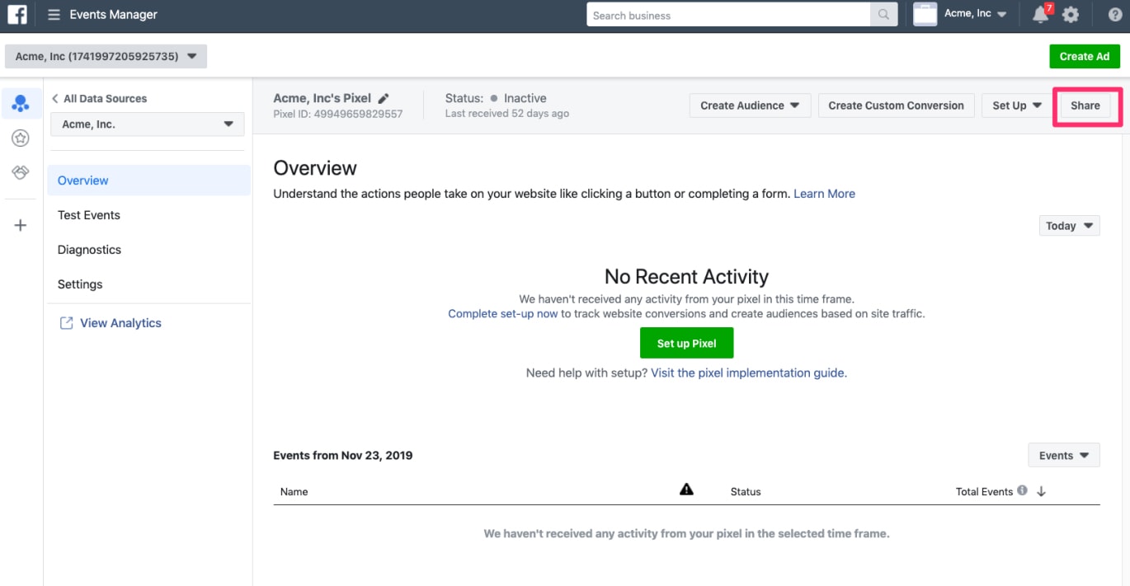Click the Acme, Inc's Pixel name
Viewport: 1130px width, 586px height.
[x=322, y=98]
